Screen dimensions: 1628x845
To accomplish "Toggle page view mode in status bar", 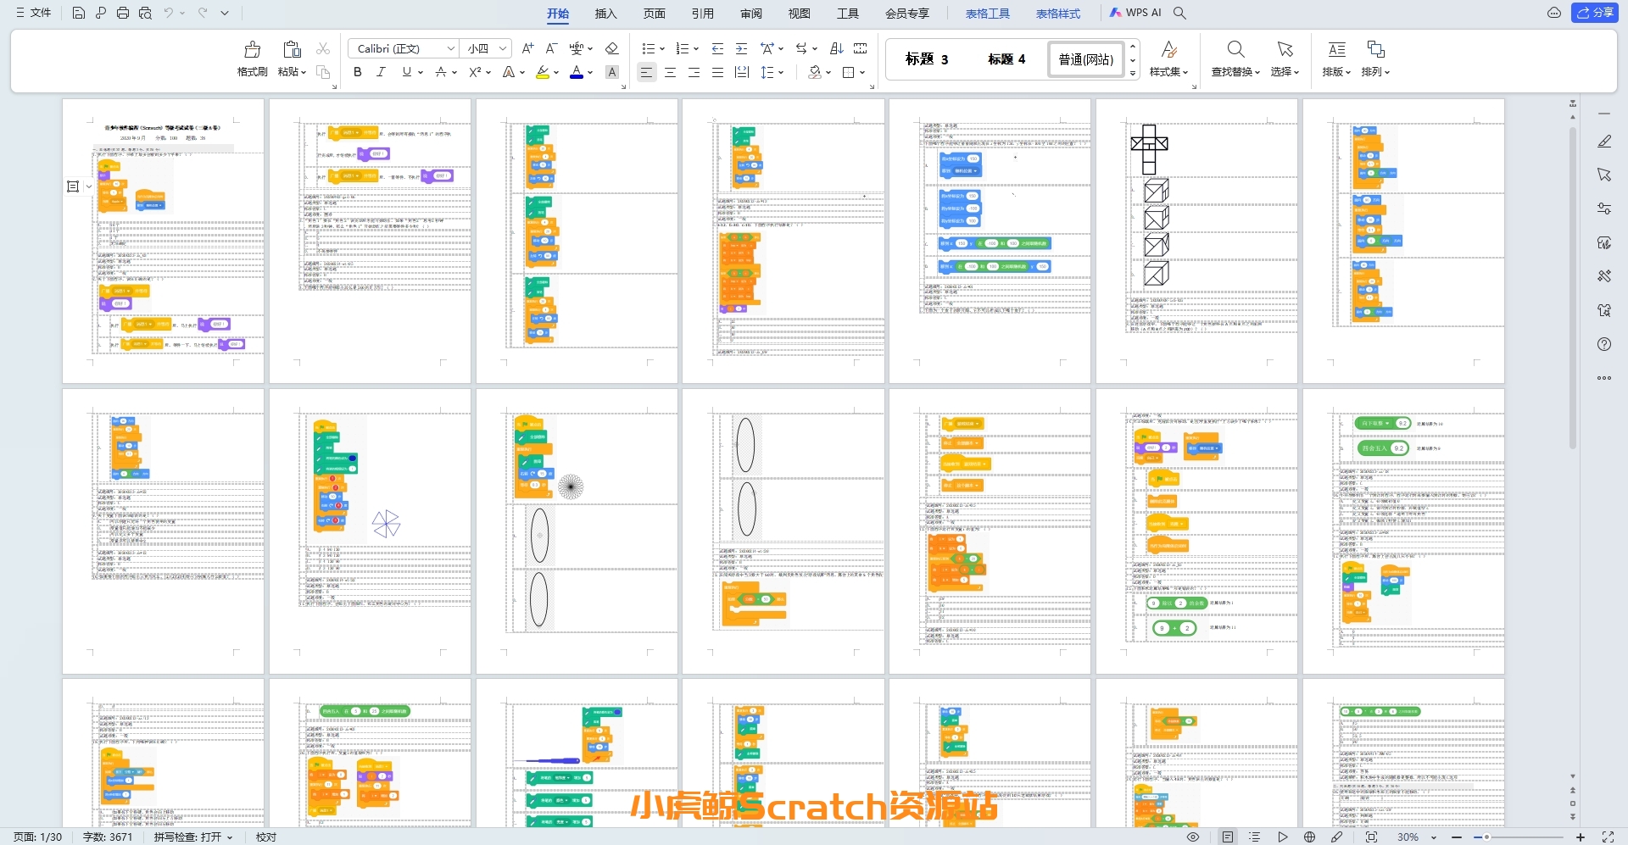I will click(x=1228, y=837).
